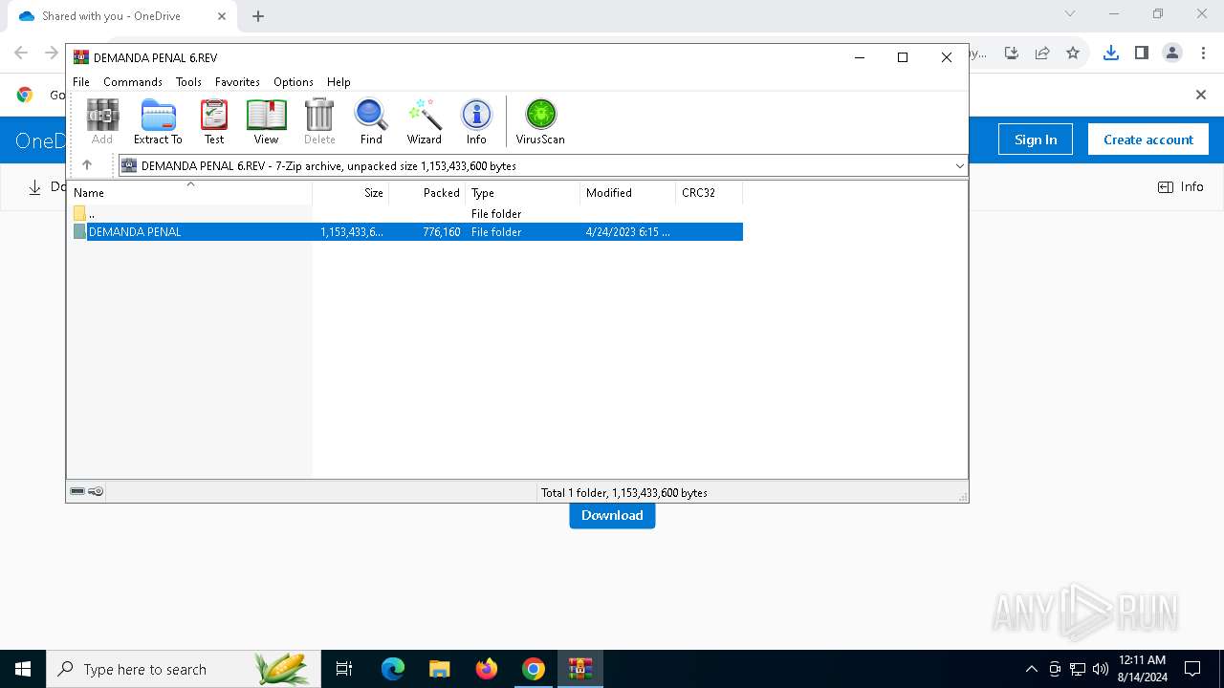Sort by Packed column header
The height and width of the screenshot is (688, 1224).
click(x=426, y=193)
